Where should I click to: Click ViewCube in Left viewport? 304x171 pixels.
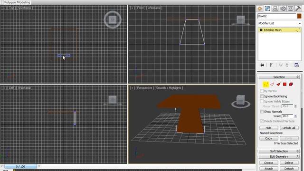(113, 100)
